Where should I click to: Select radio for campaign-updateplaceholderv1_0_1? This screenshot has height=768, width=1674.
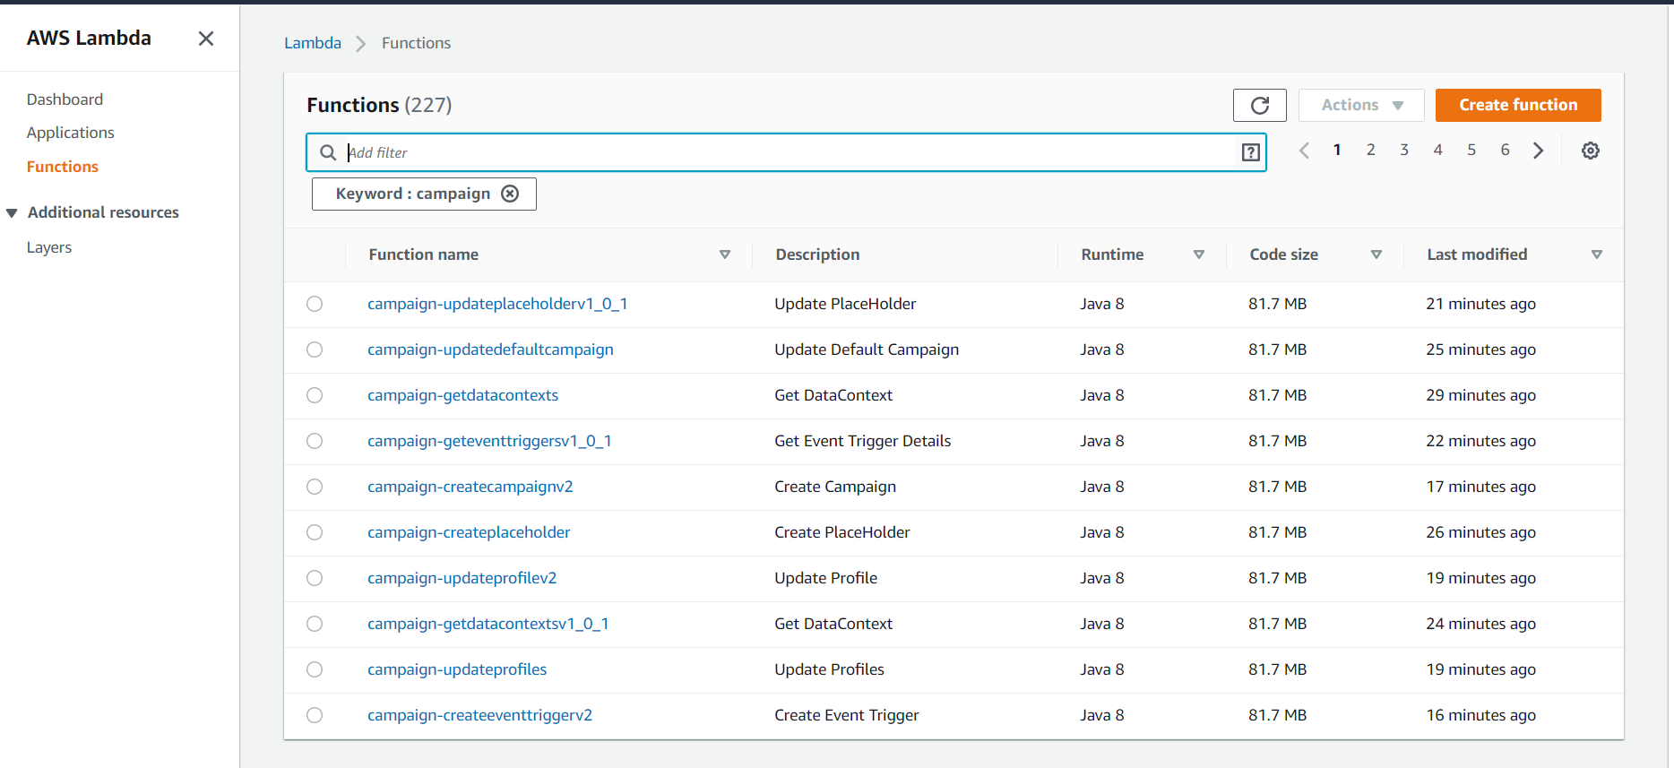(x=315, y=304)
